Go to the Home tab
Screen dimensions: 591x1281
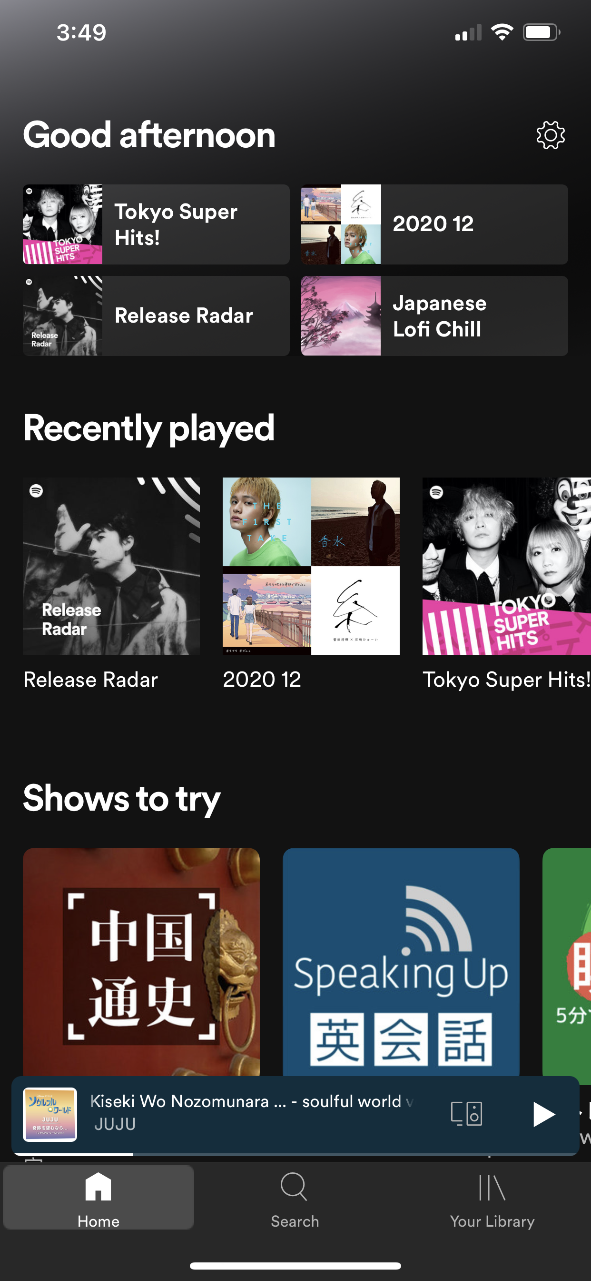click(x=98, y=1198)
